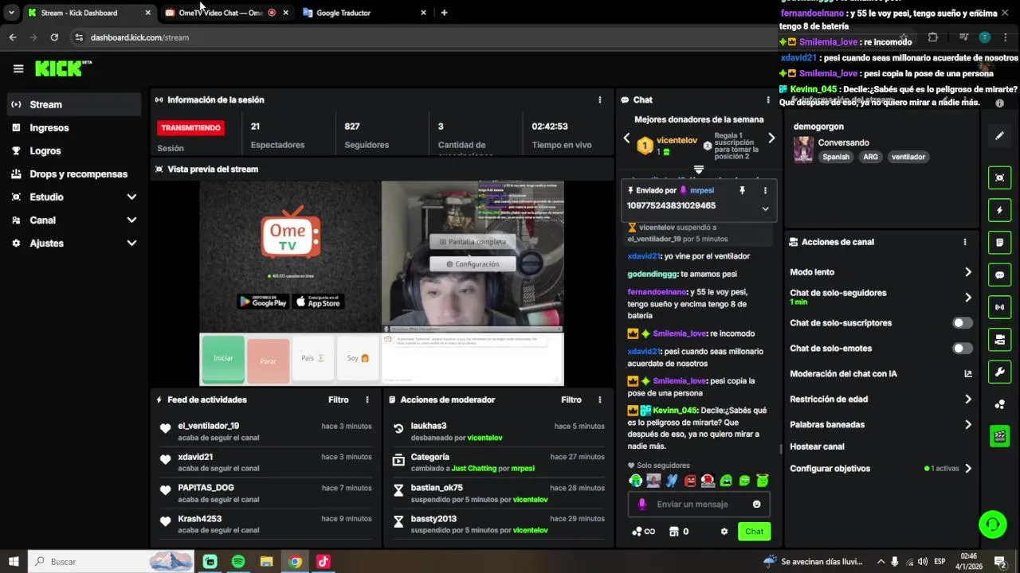
Task: Open a new browser tab
Action: pyautogui.click(x=444, y=13)
